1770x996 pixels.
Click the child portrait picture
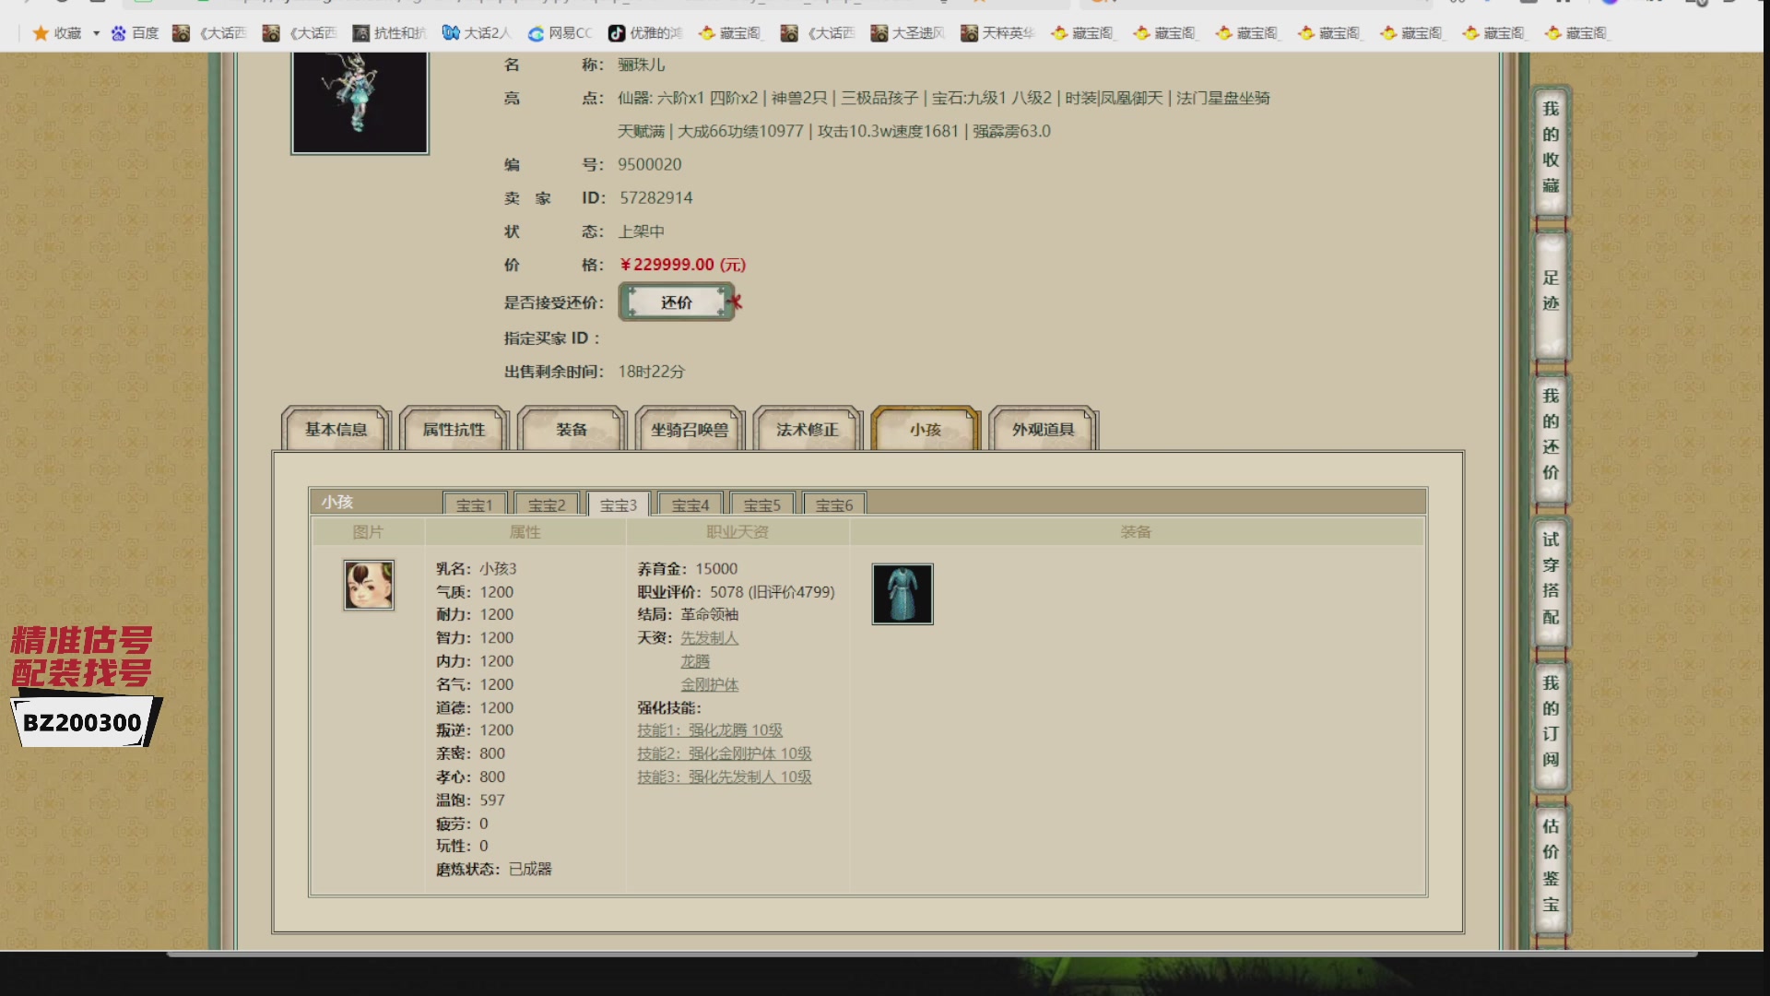pyautogui.click(x=369, y=585)
